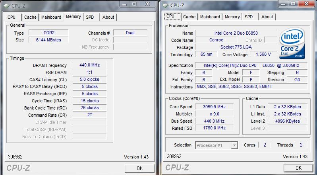The width and height of the screenshot is (317, 176).
Task: Click the Cores count field
Action: pos(265,145)
